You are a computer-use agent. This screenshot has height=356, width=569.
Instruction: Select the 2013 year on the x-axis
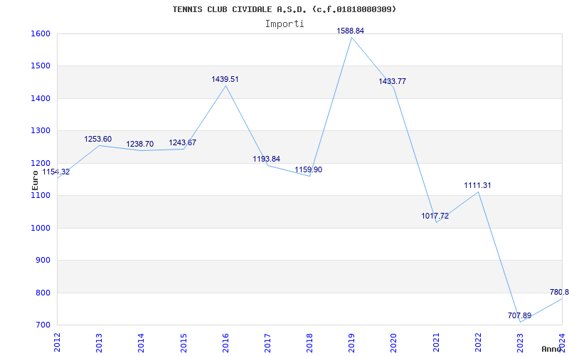pyautogui.click(x=99, y=341)
